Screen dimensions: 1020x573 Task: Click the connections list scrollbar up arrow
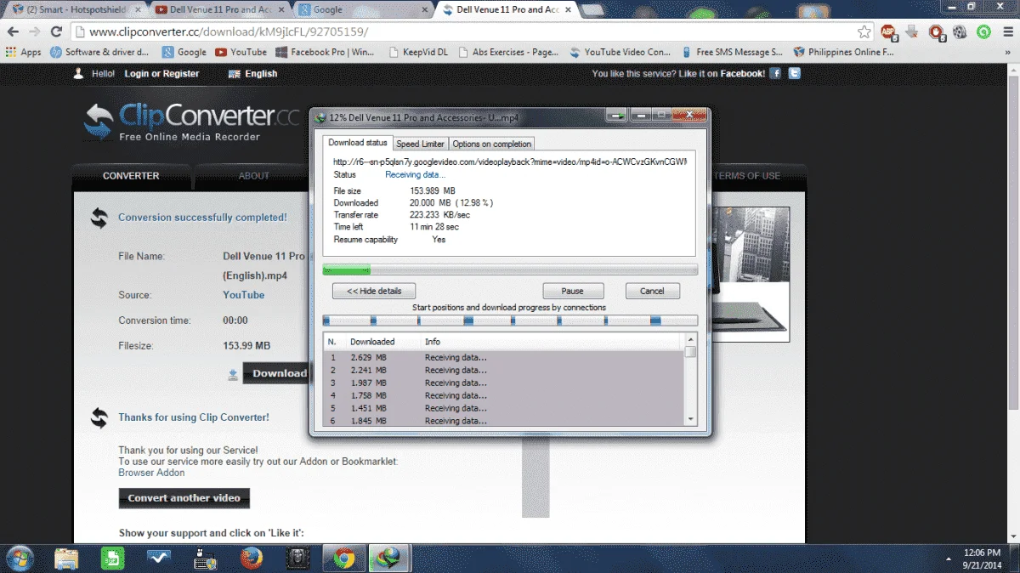click(690, 339)
